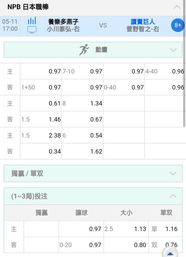
Task: Open the live TV monitor icon
Action: point(32,30)
